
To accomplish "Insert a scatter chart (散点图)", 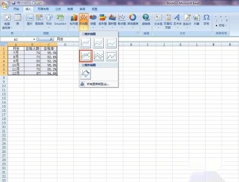I will (122, 21).
